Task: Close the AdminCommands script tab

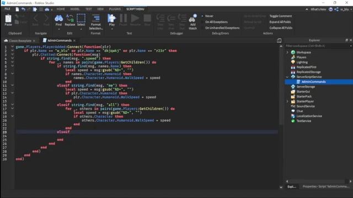Action: [x=74, y=40]
